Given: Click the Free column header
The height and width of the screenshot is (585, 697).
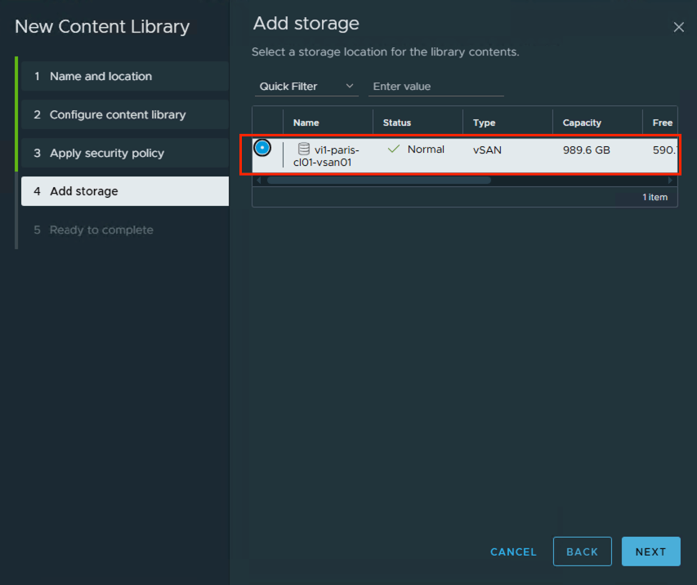Looking at the screenshot, I should pos(662,123).
